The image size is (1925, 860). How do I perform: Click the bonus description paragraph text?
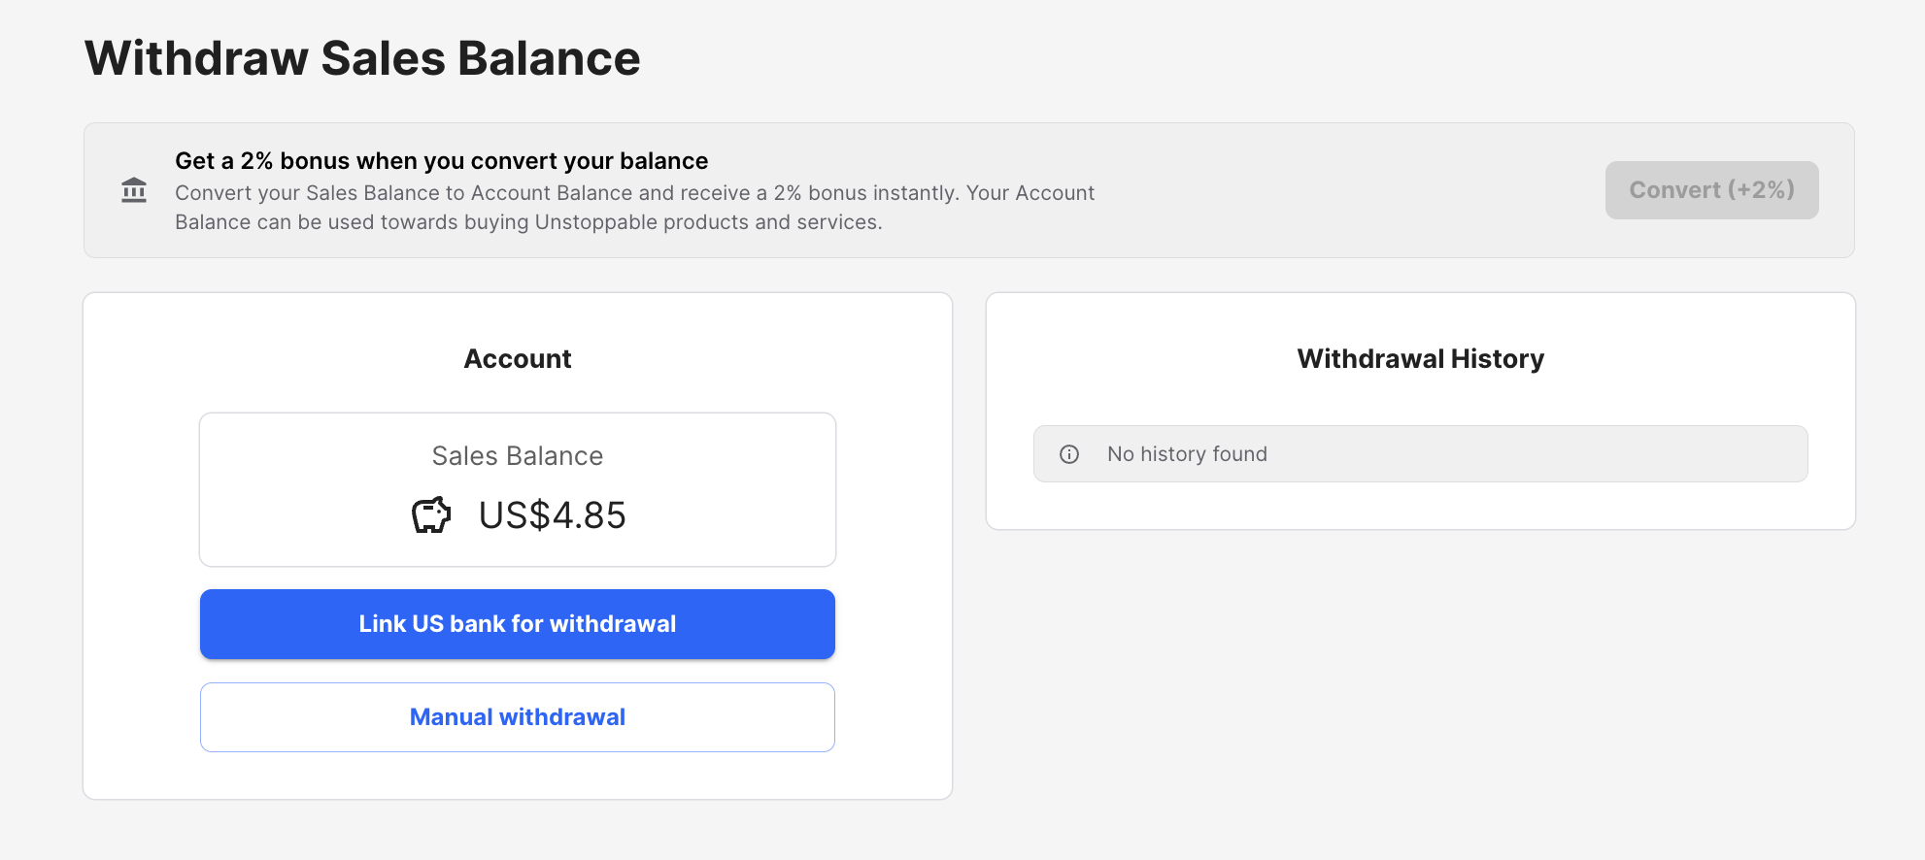click(x=634, y=208)
